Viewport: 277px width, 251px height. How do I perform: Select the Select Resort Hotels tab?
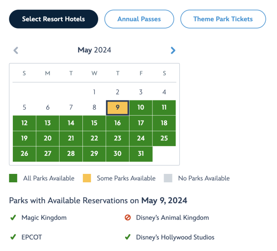coord(53,19)
